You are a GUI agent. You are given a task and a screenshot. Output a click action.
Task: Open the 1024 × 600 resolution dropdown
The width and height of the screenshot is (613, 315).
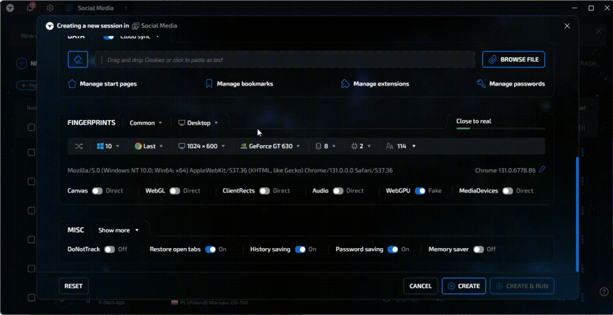click(x=202, y=146)
